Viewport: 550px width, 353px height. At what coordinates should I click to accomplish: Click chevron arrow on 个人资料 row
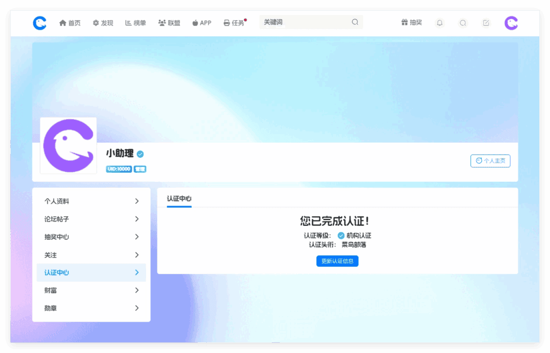coord(137,201)
